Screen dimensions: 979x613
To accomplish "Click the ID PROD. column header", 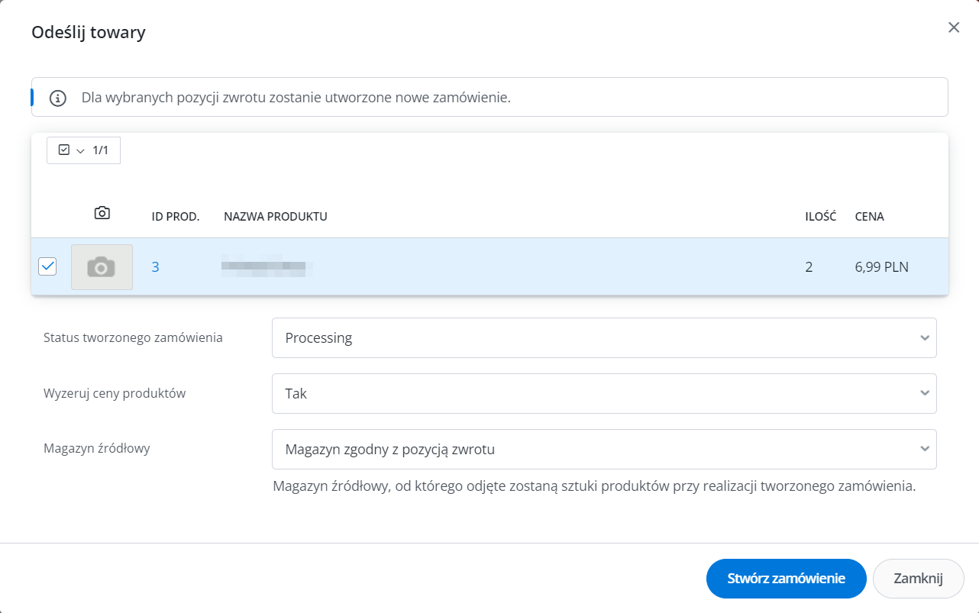I will pyautogui.click(x=176, y=217).
